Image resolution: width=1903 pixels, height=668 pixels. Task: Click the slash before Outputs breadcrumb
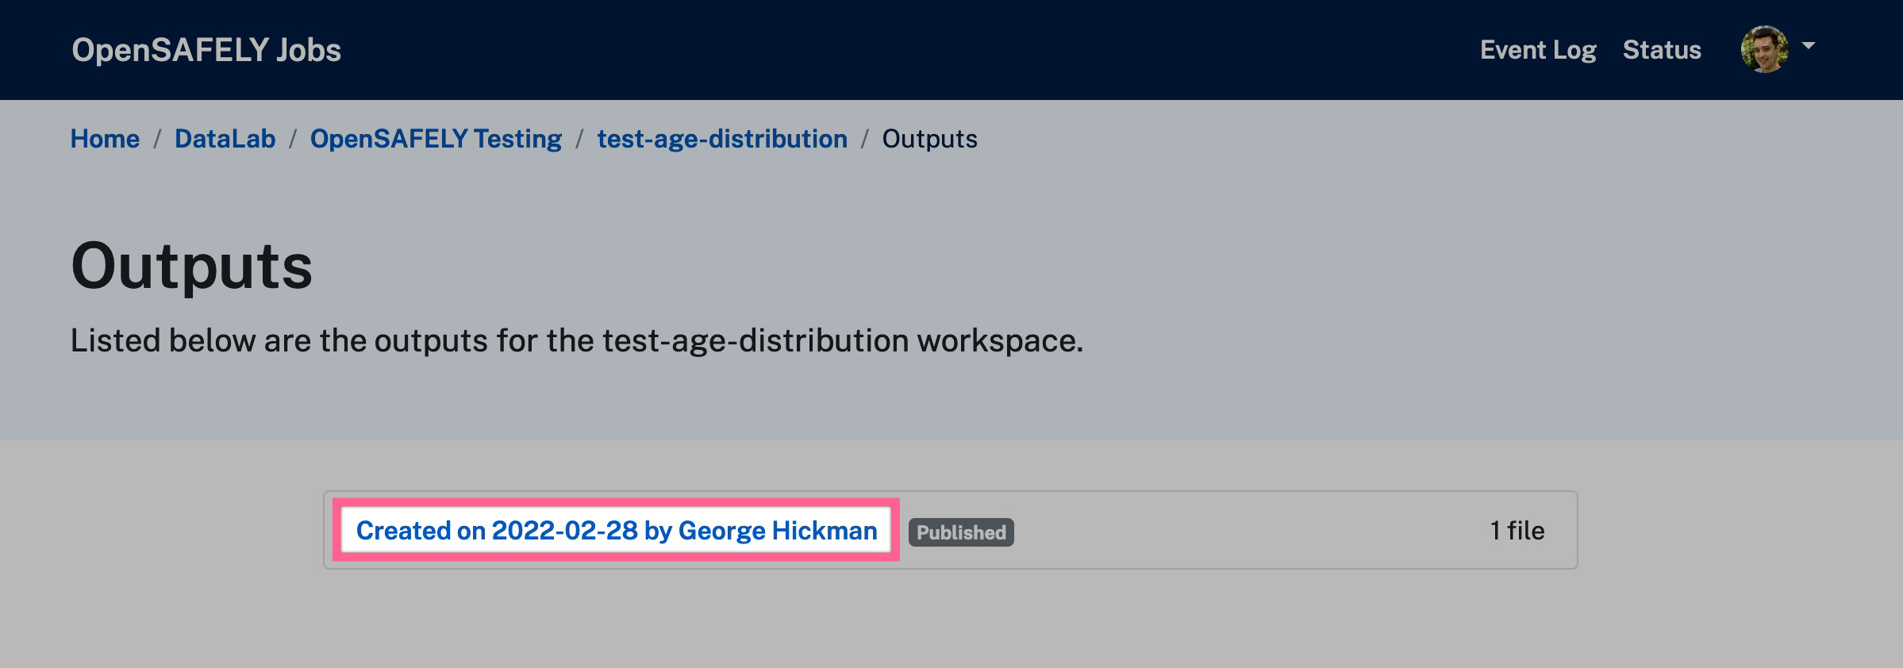(865, 139)
